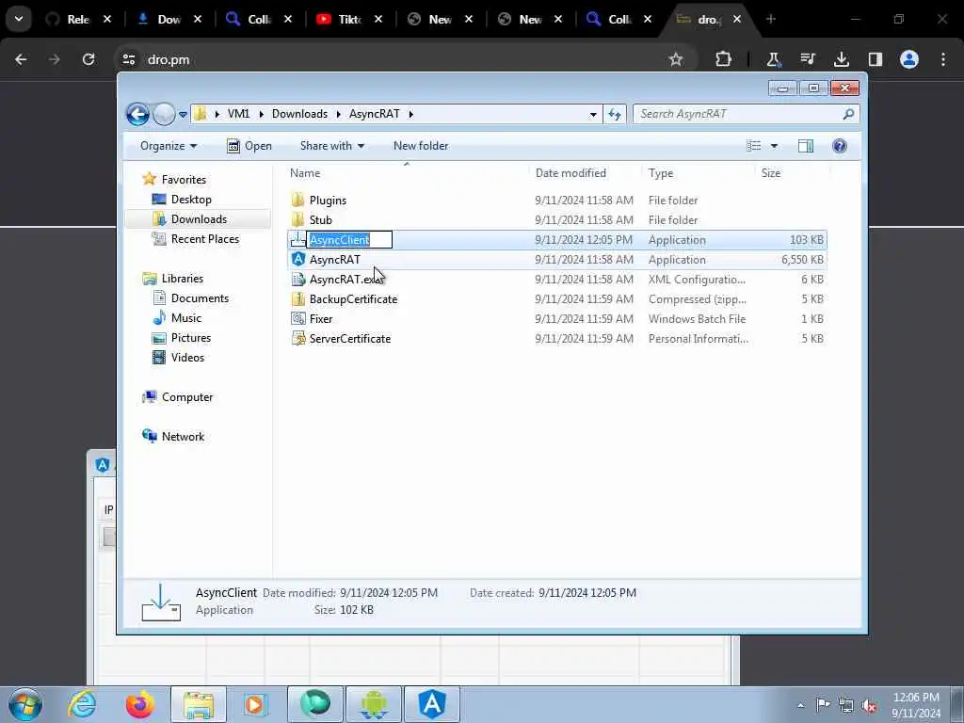Select the Plugins folder
Screen dimensions: 964x723
click(x=328, y=201)
